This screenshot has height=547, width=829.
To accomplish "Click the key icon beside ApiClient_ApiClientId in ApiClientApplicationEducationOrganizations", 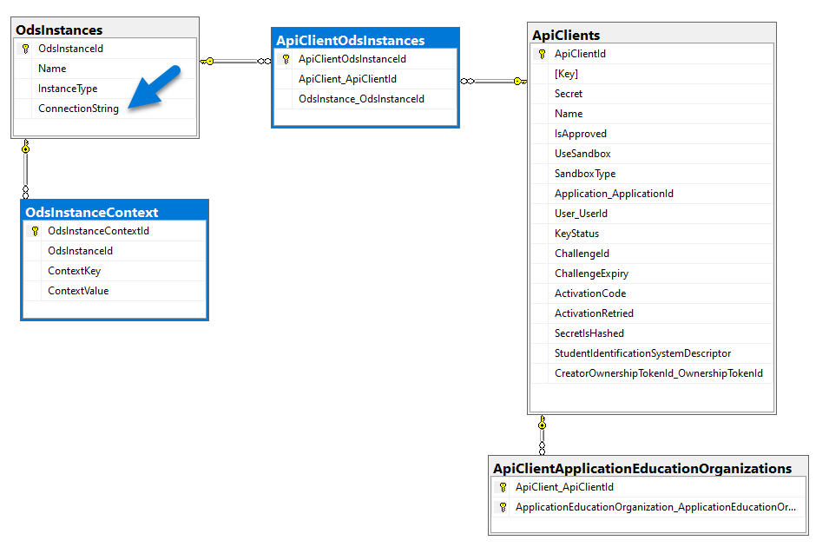I will click(503, 487).
